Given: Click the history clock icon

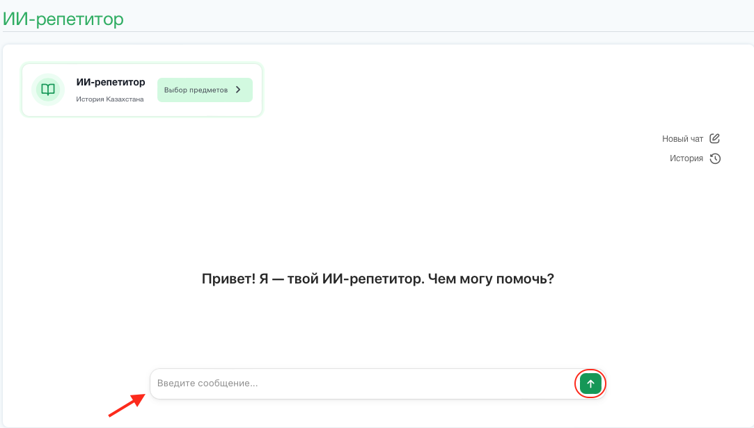Looking at the screenshot, I should point(715,158).
